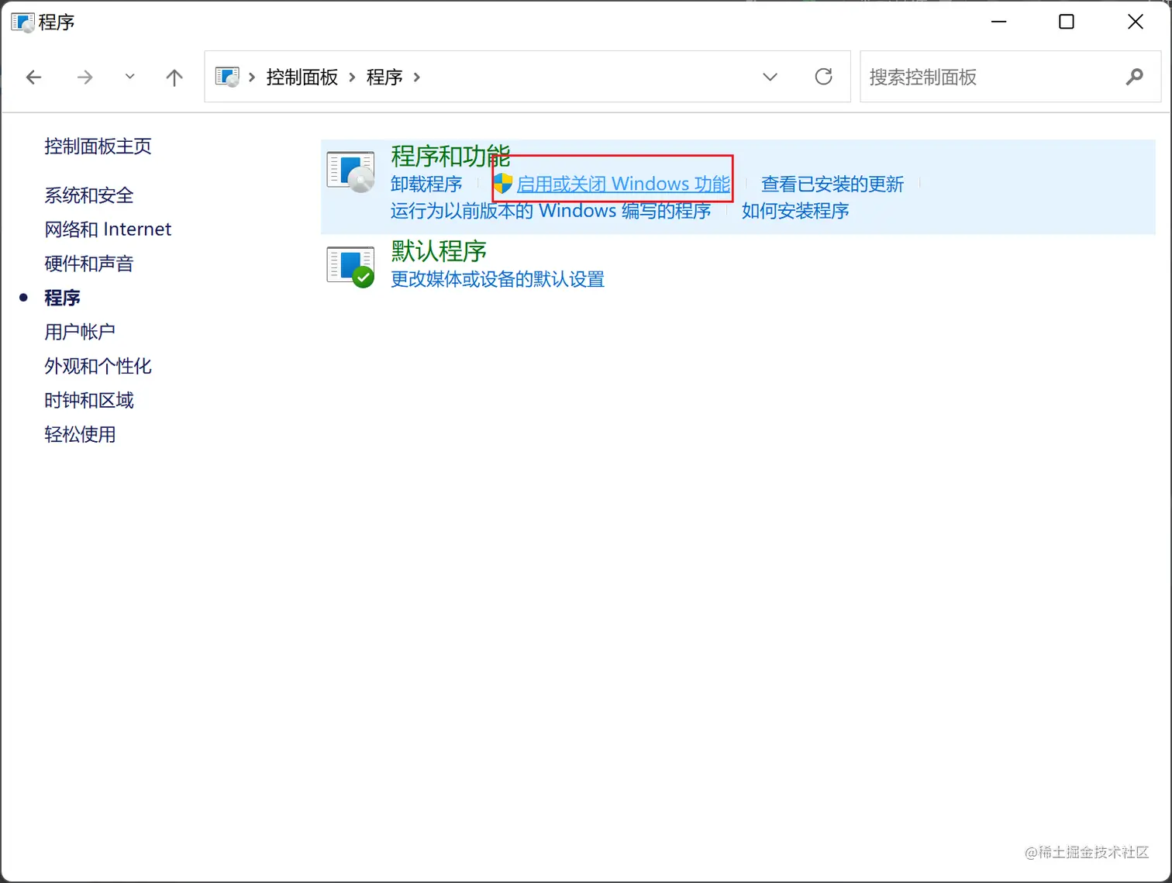Open recent locations dropdown chevron
The width and height of the screenshot is (1172, 883).
coord(129,76)
